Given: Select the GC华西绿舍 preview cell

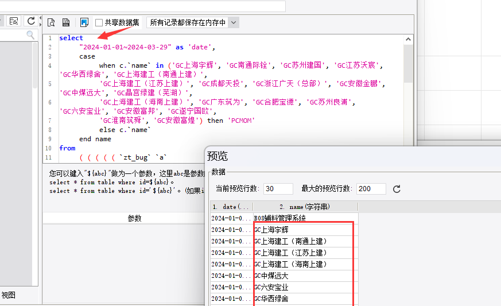Looking at the screenshot, I should point(305,299).
